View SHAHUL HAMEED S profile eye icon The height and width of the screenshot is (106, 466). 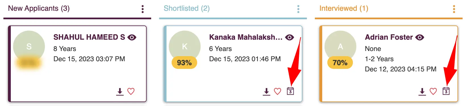click(132, 37)
